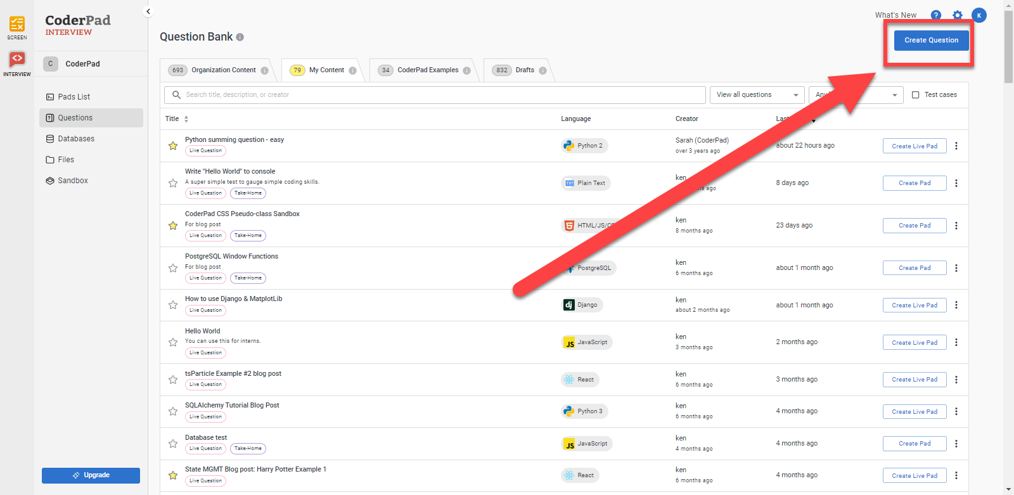Image resolution: width=1014 pixels, height=495 pixels.
Task: Click info icon beside Question Bank title
Action: pos(240,37)
